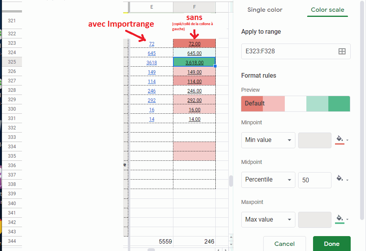
Task: Open the Minpoint fill color picker
Action: coord(342,140)
